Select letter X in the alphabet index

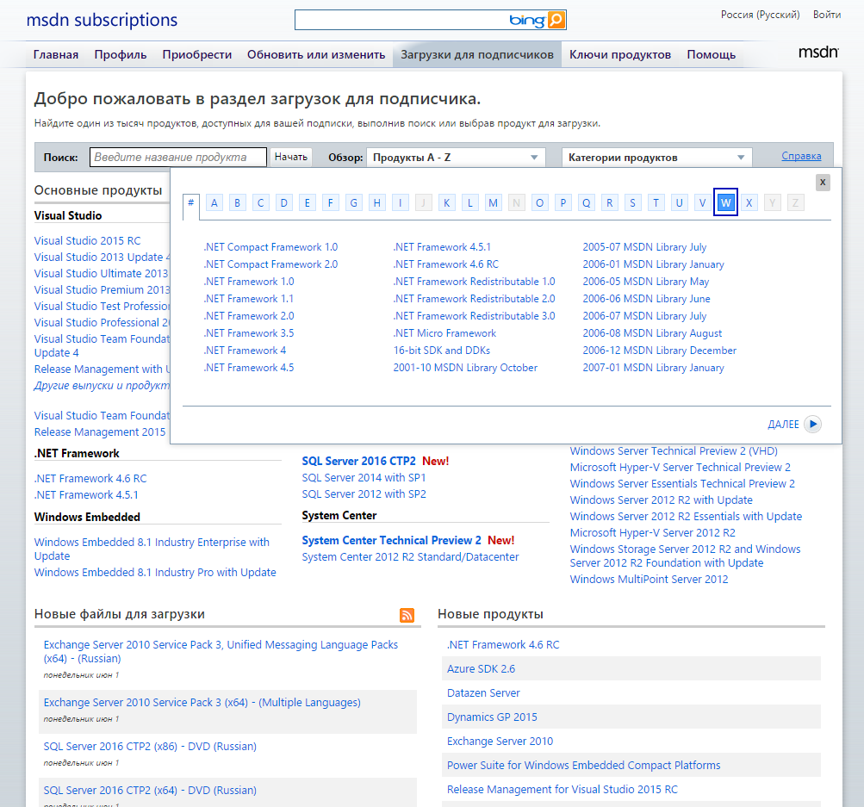(x=749, y=202)
